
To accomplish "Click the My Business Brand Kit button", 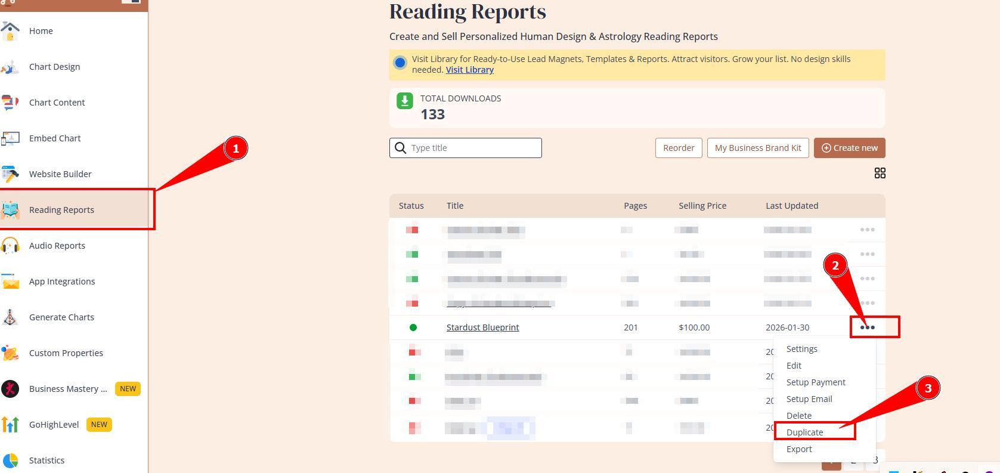I will pos(757,148).
